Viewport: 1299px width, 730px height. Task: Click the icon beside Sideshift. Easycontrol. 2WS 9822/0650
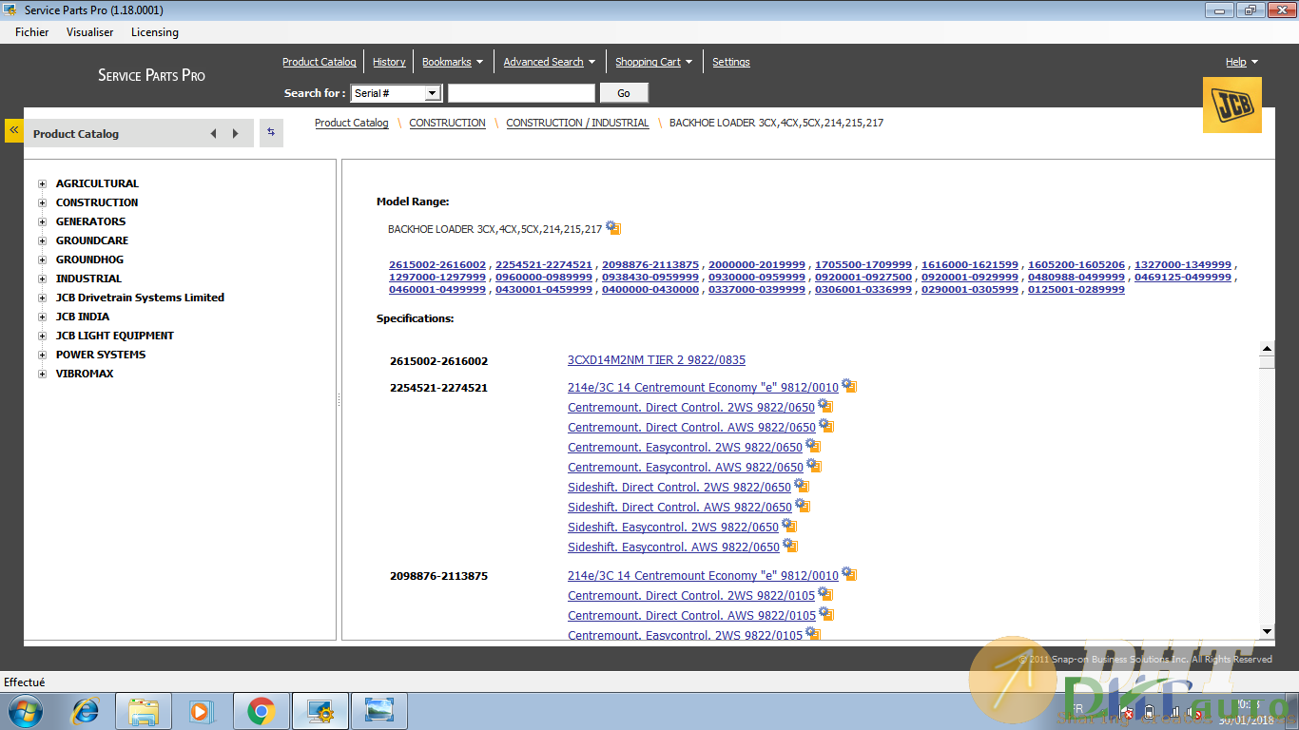coord(789,526)
